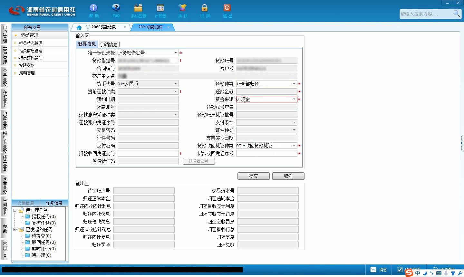
Task: Switch to the 余额信息 tab
Action: coord(109,44)
